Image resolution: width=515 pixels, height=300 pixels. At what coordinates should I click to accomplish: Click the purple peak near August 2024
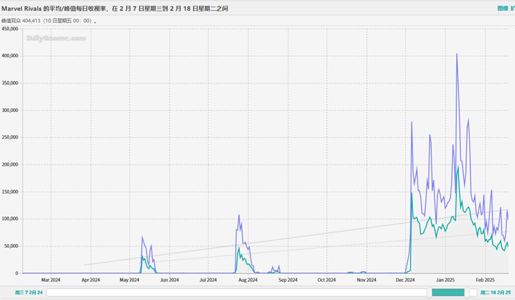tap(239, 215)
